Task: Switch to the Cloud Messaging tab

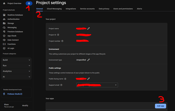Action: [54, 9]
